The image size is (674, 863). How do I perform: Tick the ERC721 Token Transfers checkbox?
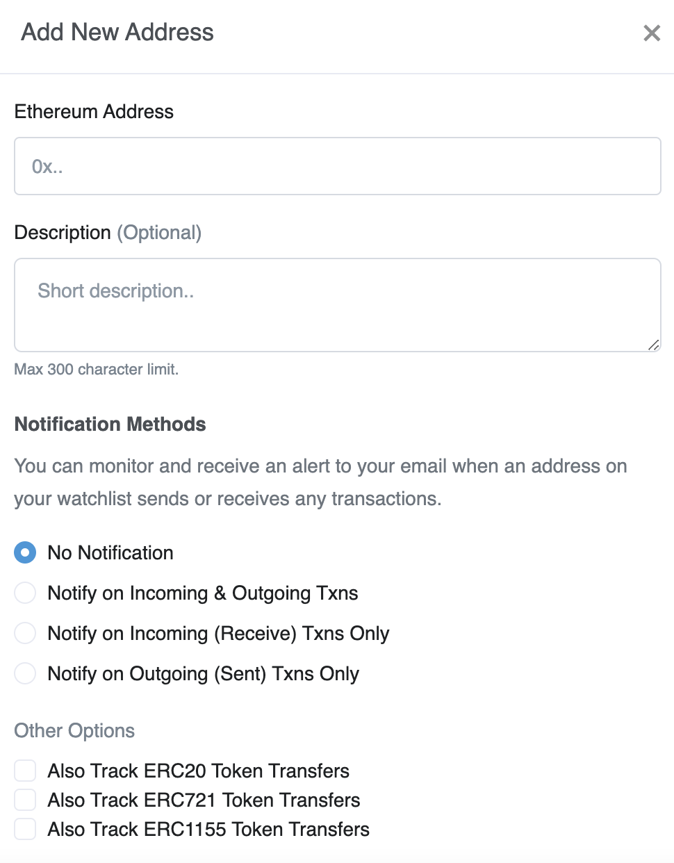coord(25,800)
